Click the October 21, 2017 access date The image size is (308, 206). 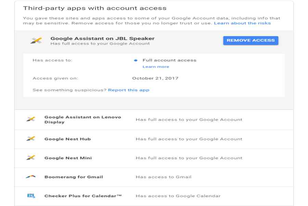pos(155,78)
